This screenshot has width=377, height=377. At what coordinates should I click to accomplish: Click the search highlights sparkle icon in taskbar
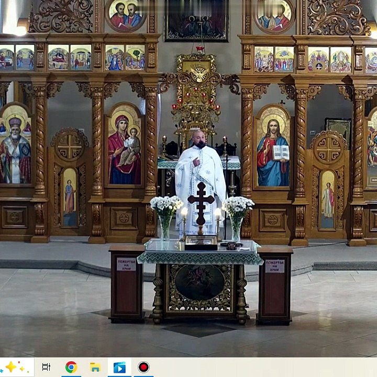tap(15, 367)
